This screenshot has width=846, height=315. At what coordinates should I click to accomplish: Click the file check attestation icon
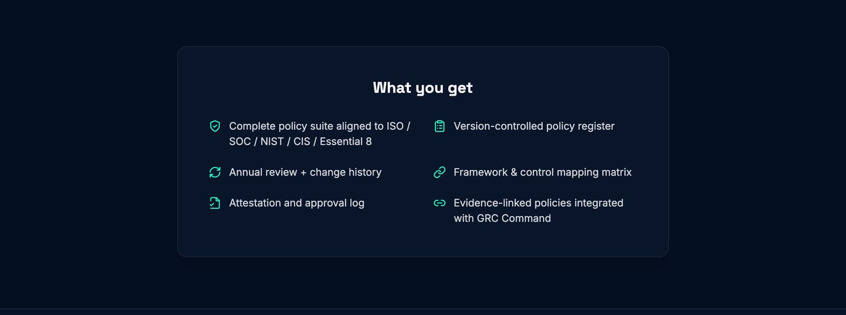point(215,203)
